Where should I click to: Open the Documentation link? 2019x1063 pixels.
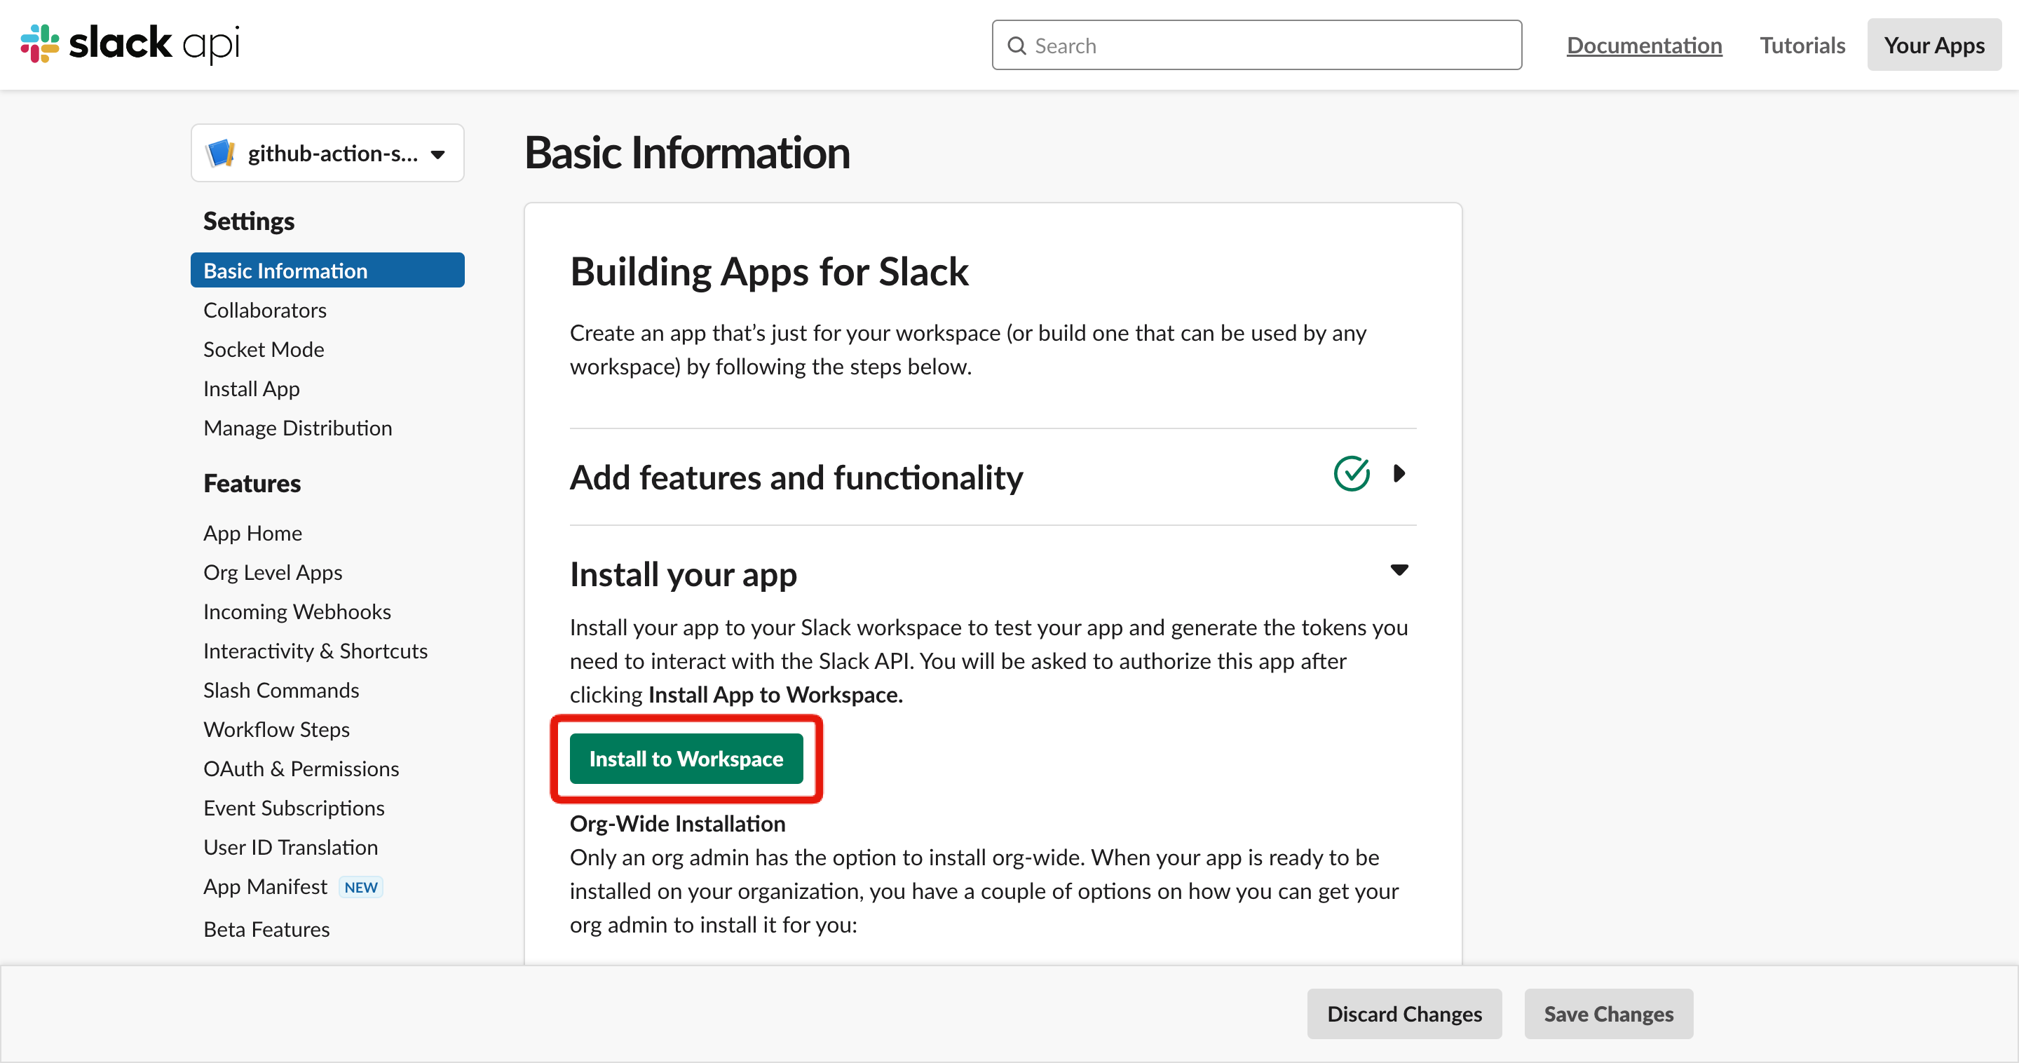pos(1643,46)
